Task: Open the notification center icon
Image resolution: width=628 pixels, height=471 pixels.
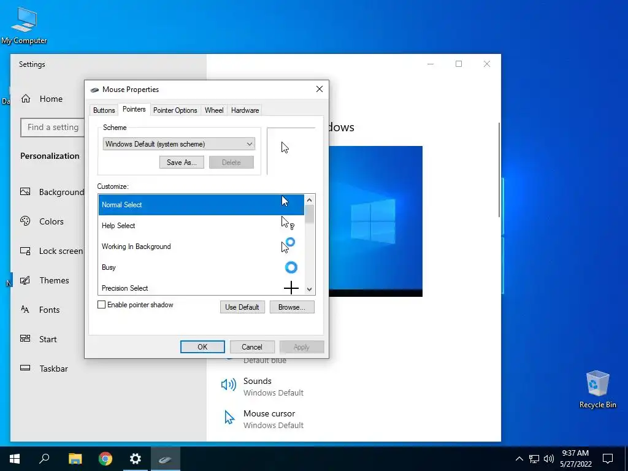Action: (608, 459)
